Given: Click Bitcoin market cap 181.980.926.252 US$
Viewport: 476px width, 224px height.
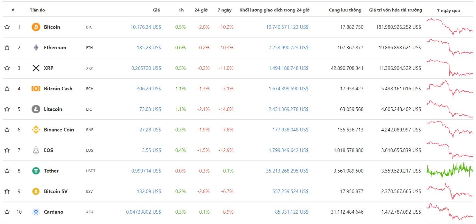Looking at the screenshot, I should tap(398, 27).
